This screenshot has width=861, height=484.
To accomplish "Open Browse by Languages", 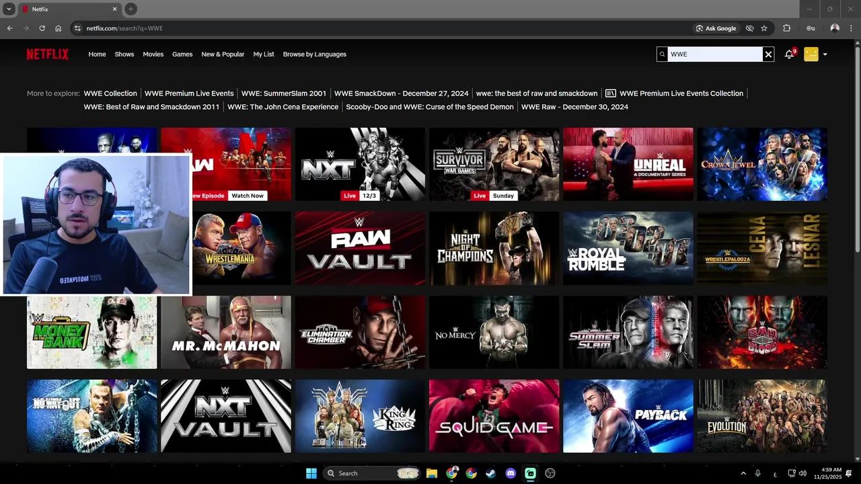I will point(315,54).
